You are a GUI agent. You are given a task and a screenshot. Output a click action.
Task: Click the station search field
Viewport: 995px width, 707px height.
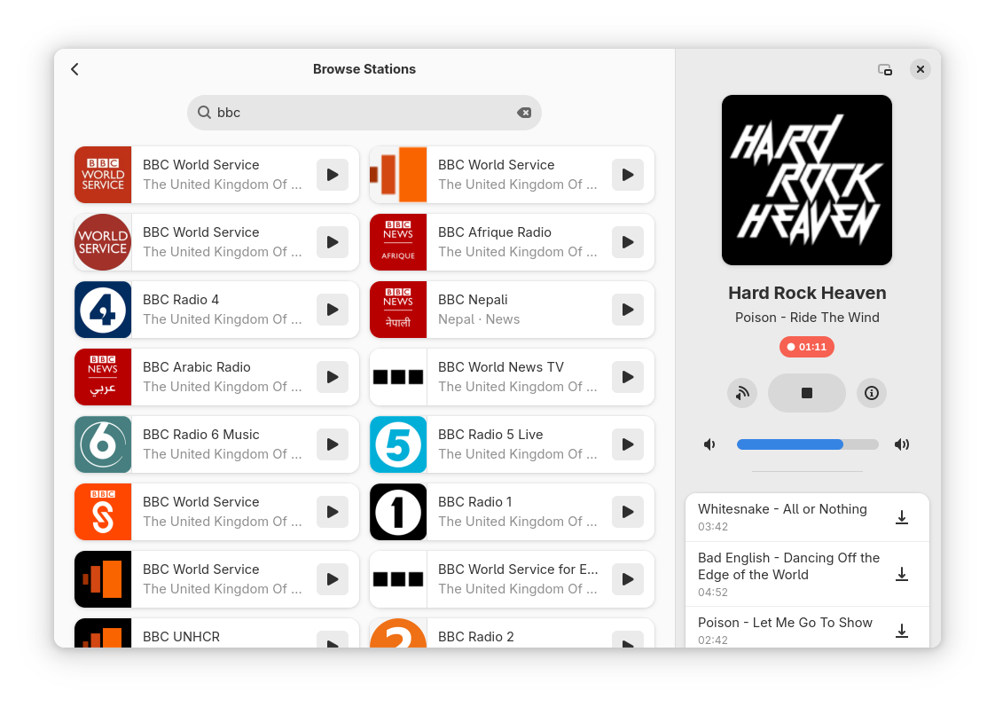(364, 113)
